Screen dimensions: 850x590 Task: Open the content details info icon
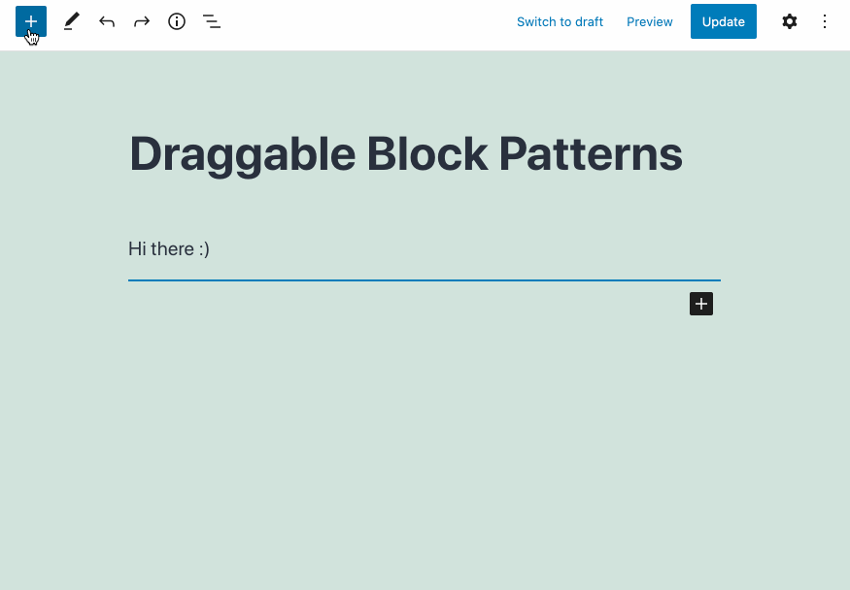tap(177, 21)
